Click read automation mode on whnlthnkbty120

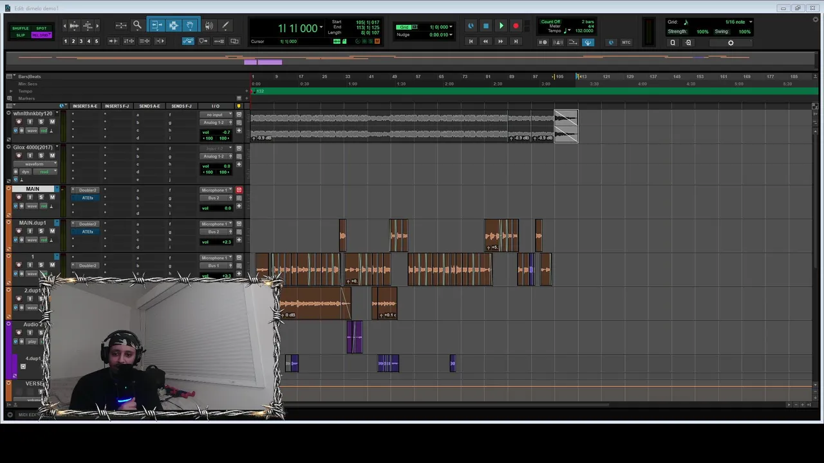click(44, 131)
